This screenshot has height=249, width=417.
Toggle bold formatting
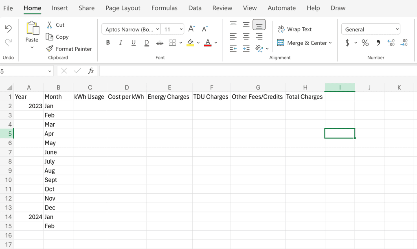(x=108, y=42)
